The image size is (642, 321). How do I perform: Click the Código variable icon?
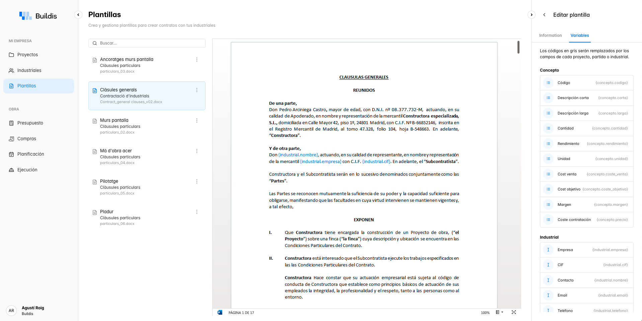(x=548, y=83)
